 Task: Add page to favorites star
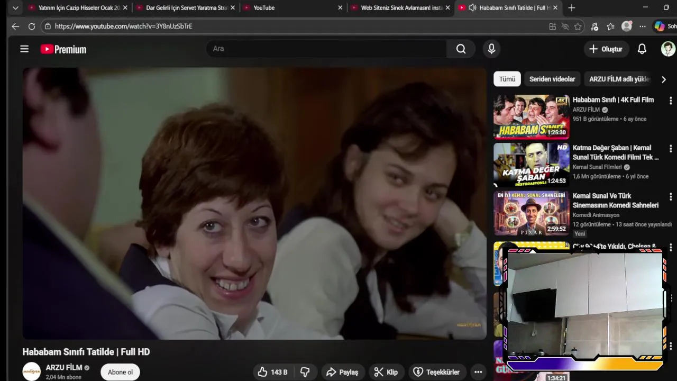tap(578, 26)
